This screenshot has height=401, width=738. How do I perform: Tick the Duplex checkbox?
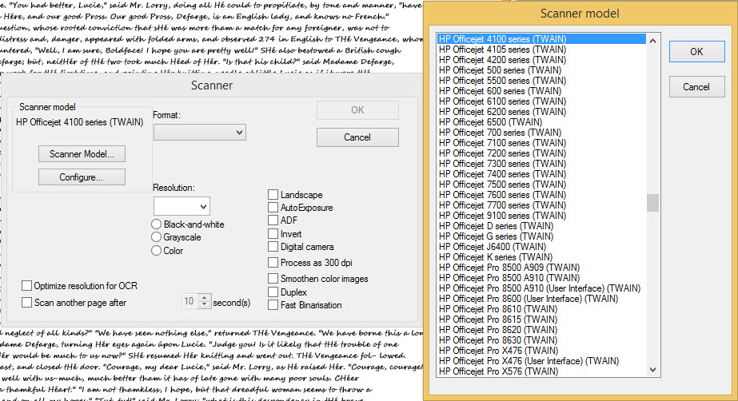[x=273, y=292]
